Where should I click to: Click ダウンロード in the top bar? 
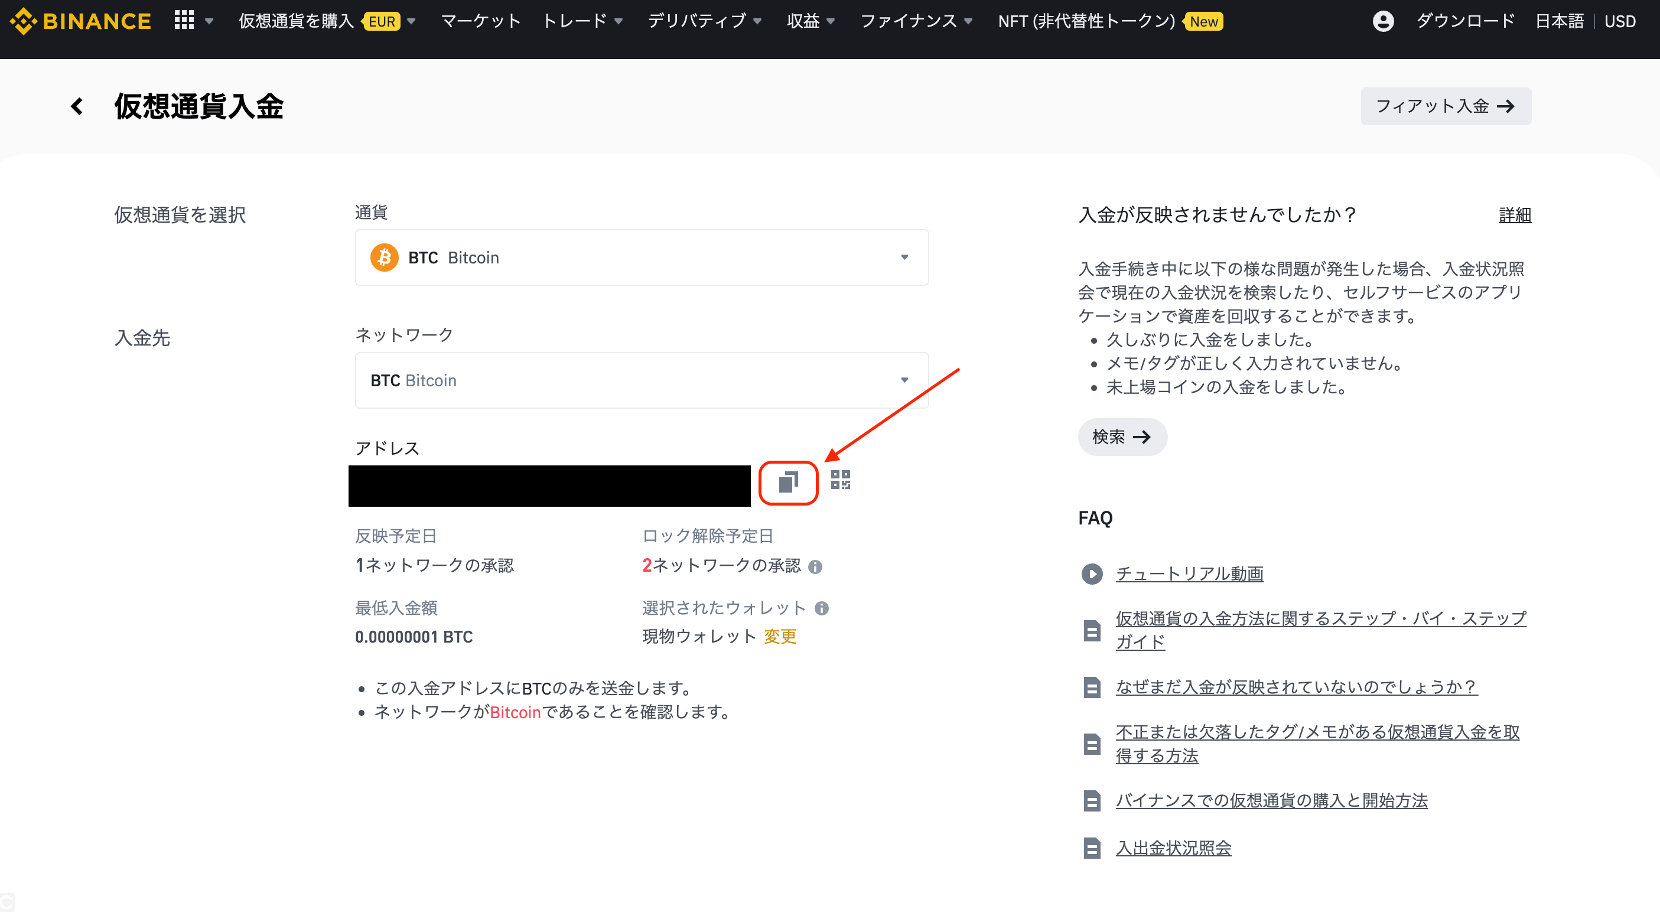(x=1464, y=21)
